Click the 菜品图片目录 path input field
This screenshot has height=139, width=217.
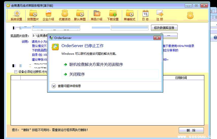(40, 36)
